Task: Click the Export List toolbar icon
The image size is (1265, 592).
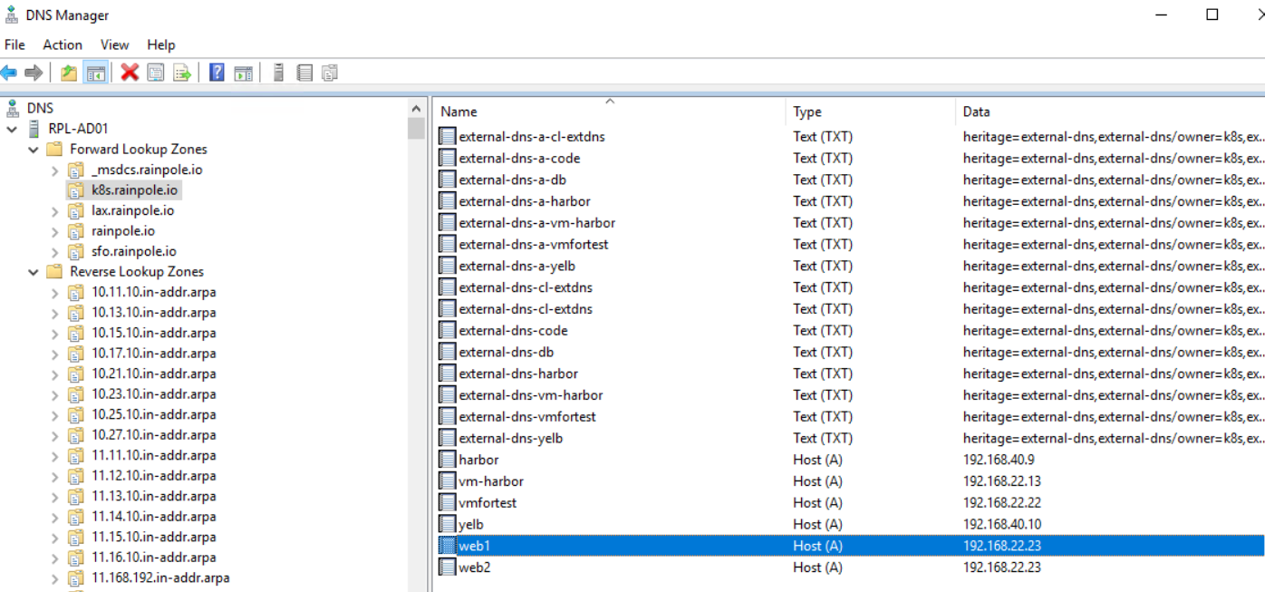Action: [x=182, y=73]
